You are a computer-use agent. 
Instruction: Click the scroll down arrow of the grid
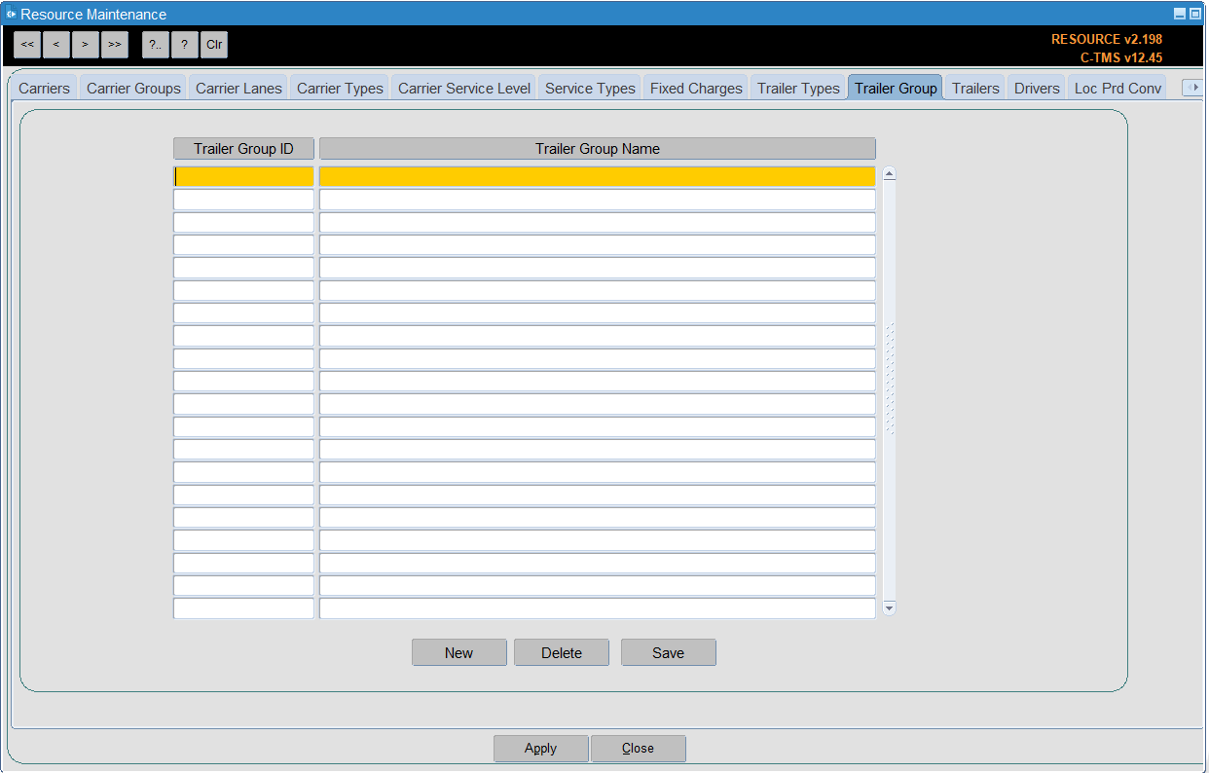pyautogui.click(x=889, y=607)
